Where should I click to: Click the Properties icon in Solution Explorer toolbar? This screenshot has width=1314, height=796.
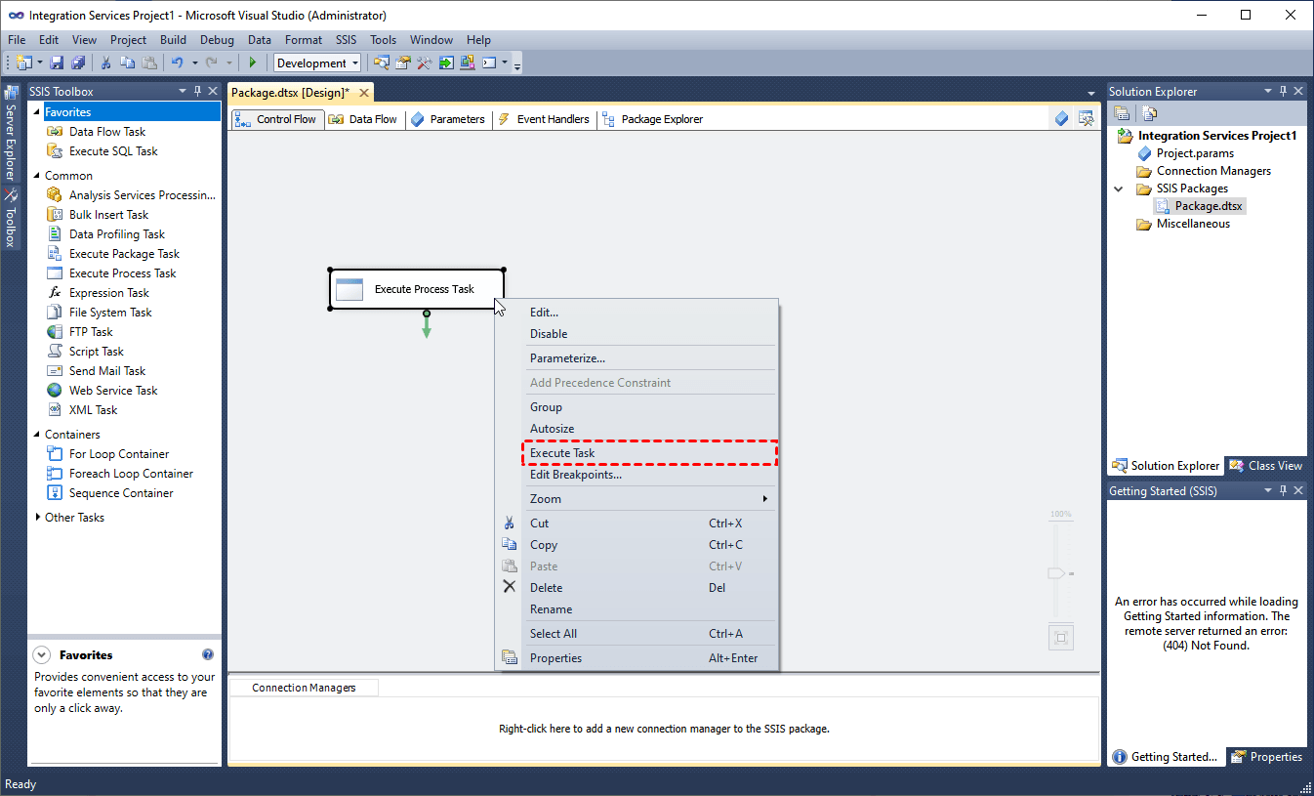click(1122, 113)
